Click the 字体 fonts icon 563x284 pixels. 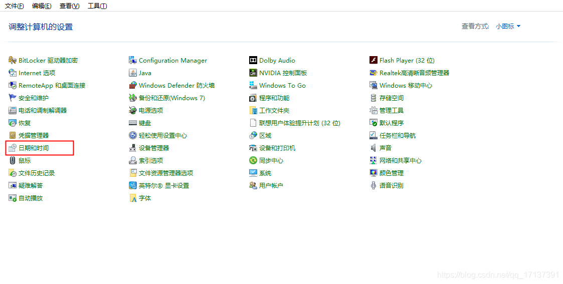pos(133,198)
